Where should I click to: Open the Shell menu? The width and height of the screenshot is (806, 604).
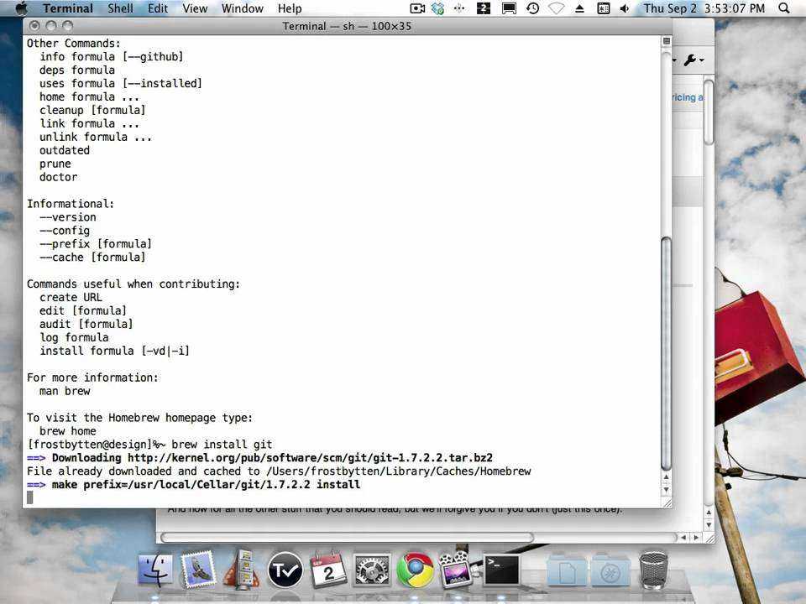click(x=120, y=8)
